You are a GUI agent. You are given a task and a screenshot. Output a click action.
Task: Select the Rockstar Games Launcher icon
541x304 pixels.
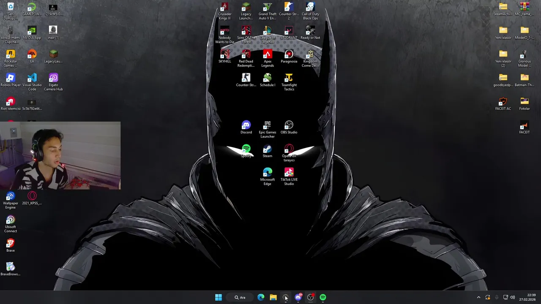click(11, 59)
